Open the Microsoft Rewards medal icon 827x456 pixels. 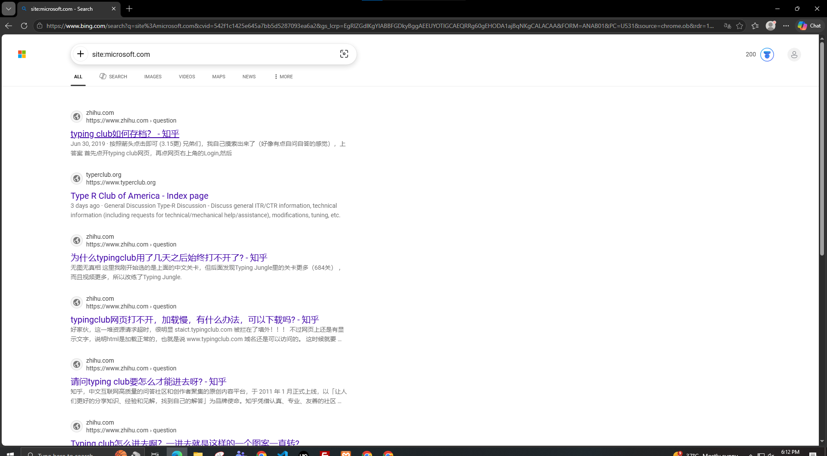767,55
